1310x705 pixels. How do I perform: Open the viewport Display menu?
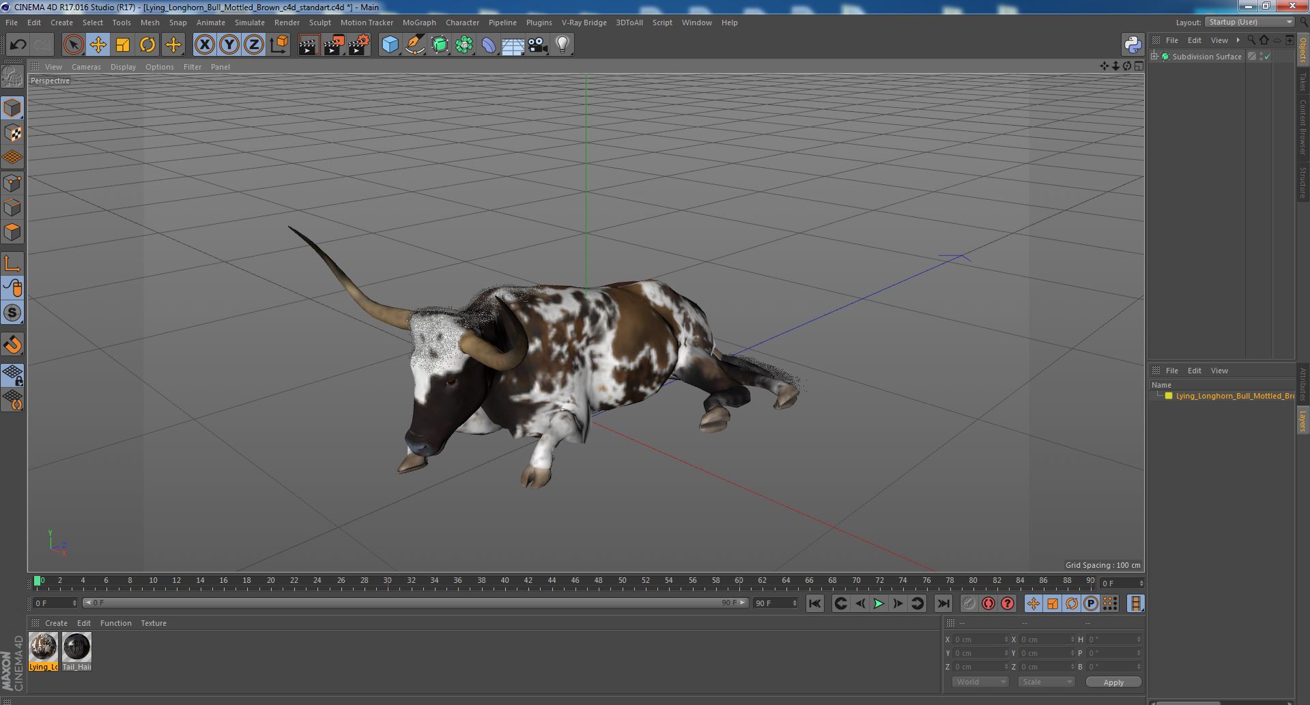(x=123, y=67)
